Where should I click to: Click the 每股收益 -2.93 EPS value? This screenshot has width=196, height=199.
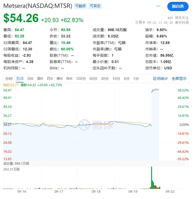27,55
